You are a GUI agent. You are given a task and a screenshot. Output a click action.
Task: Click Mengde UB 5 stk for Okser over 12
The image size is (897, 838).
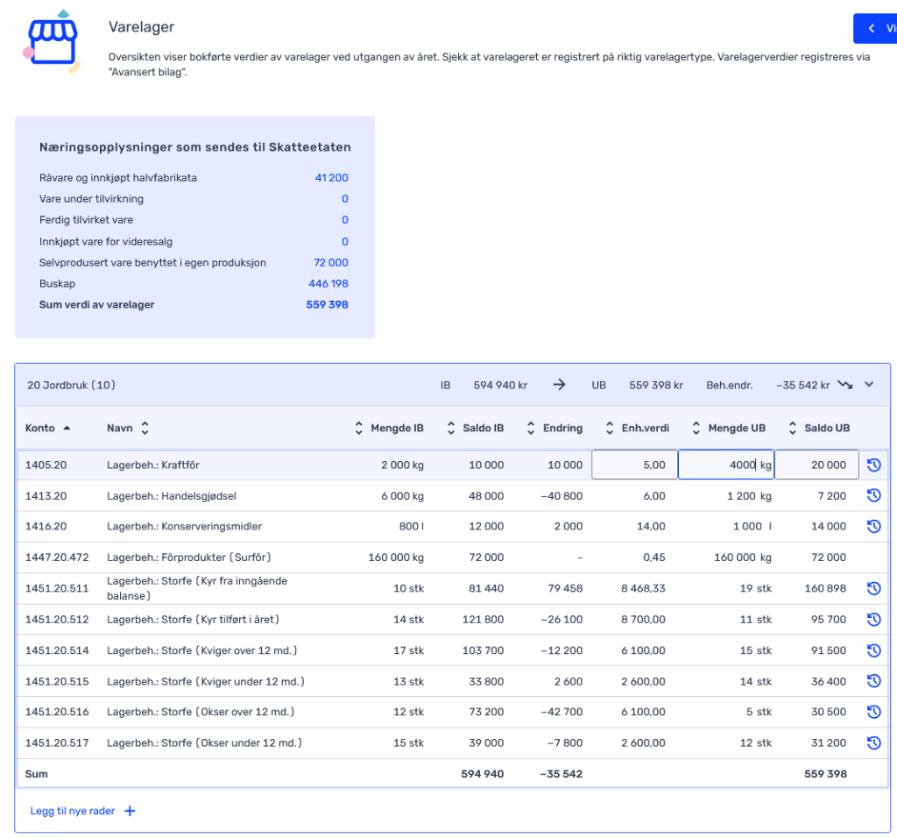click(759, 712)
